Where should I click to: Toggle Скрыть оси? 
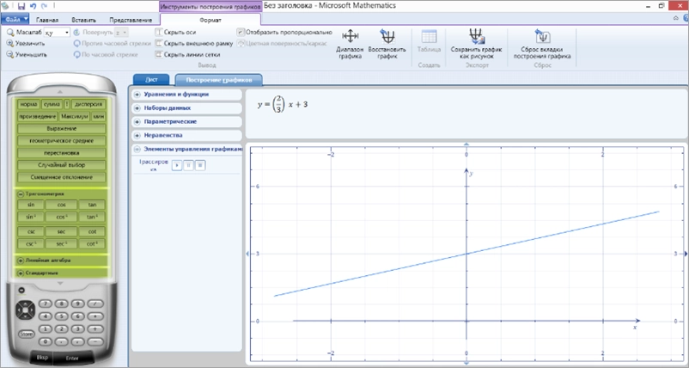click(176, 32)
